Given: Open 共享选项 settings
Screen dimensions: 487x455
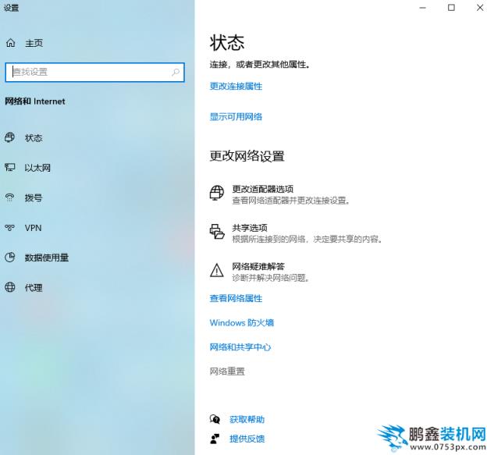Looking at the screenshot, I should click(250, 228).
